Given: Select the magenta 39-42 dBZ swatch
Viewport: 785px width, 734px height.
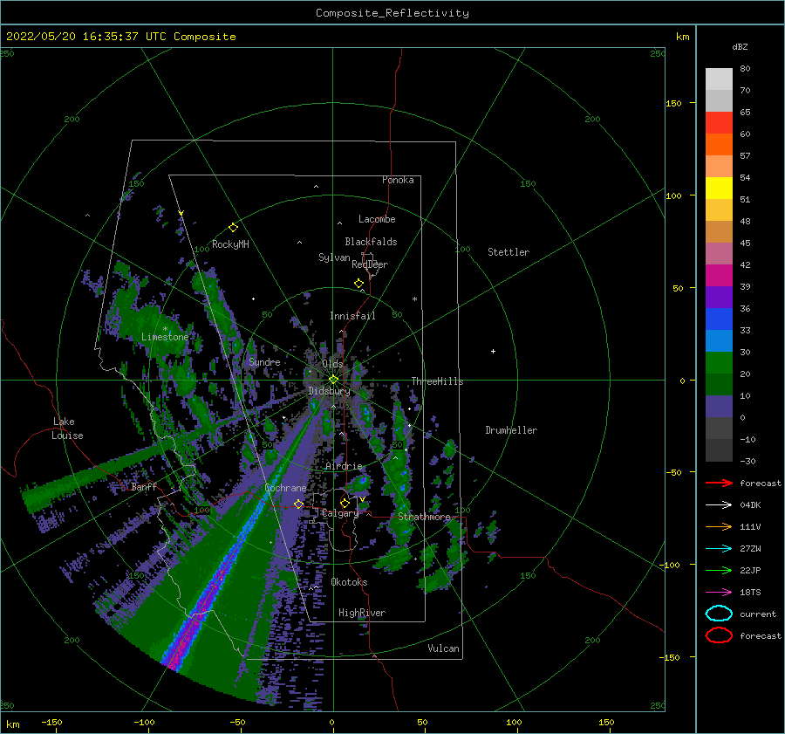Looking at the screenshot, I should [719, 275].
